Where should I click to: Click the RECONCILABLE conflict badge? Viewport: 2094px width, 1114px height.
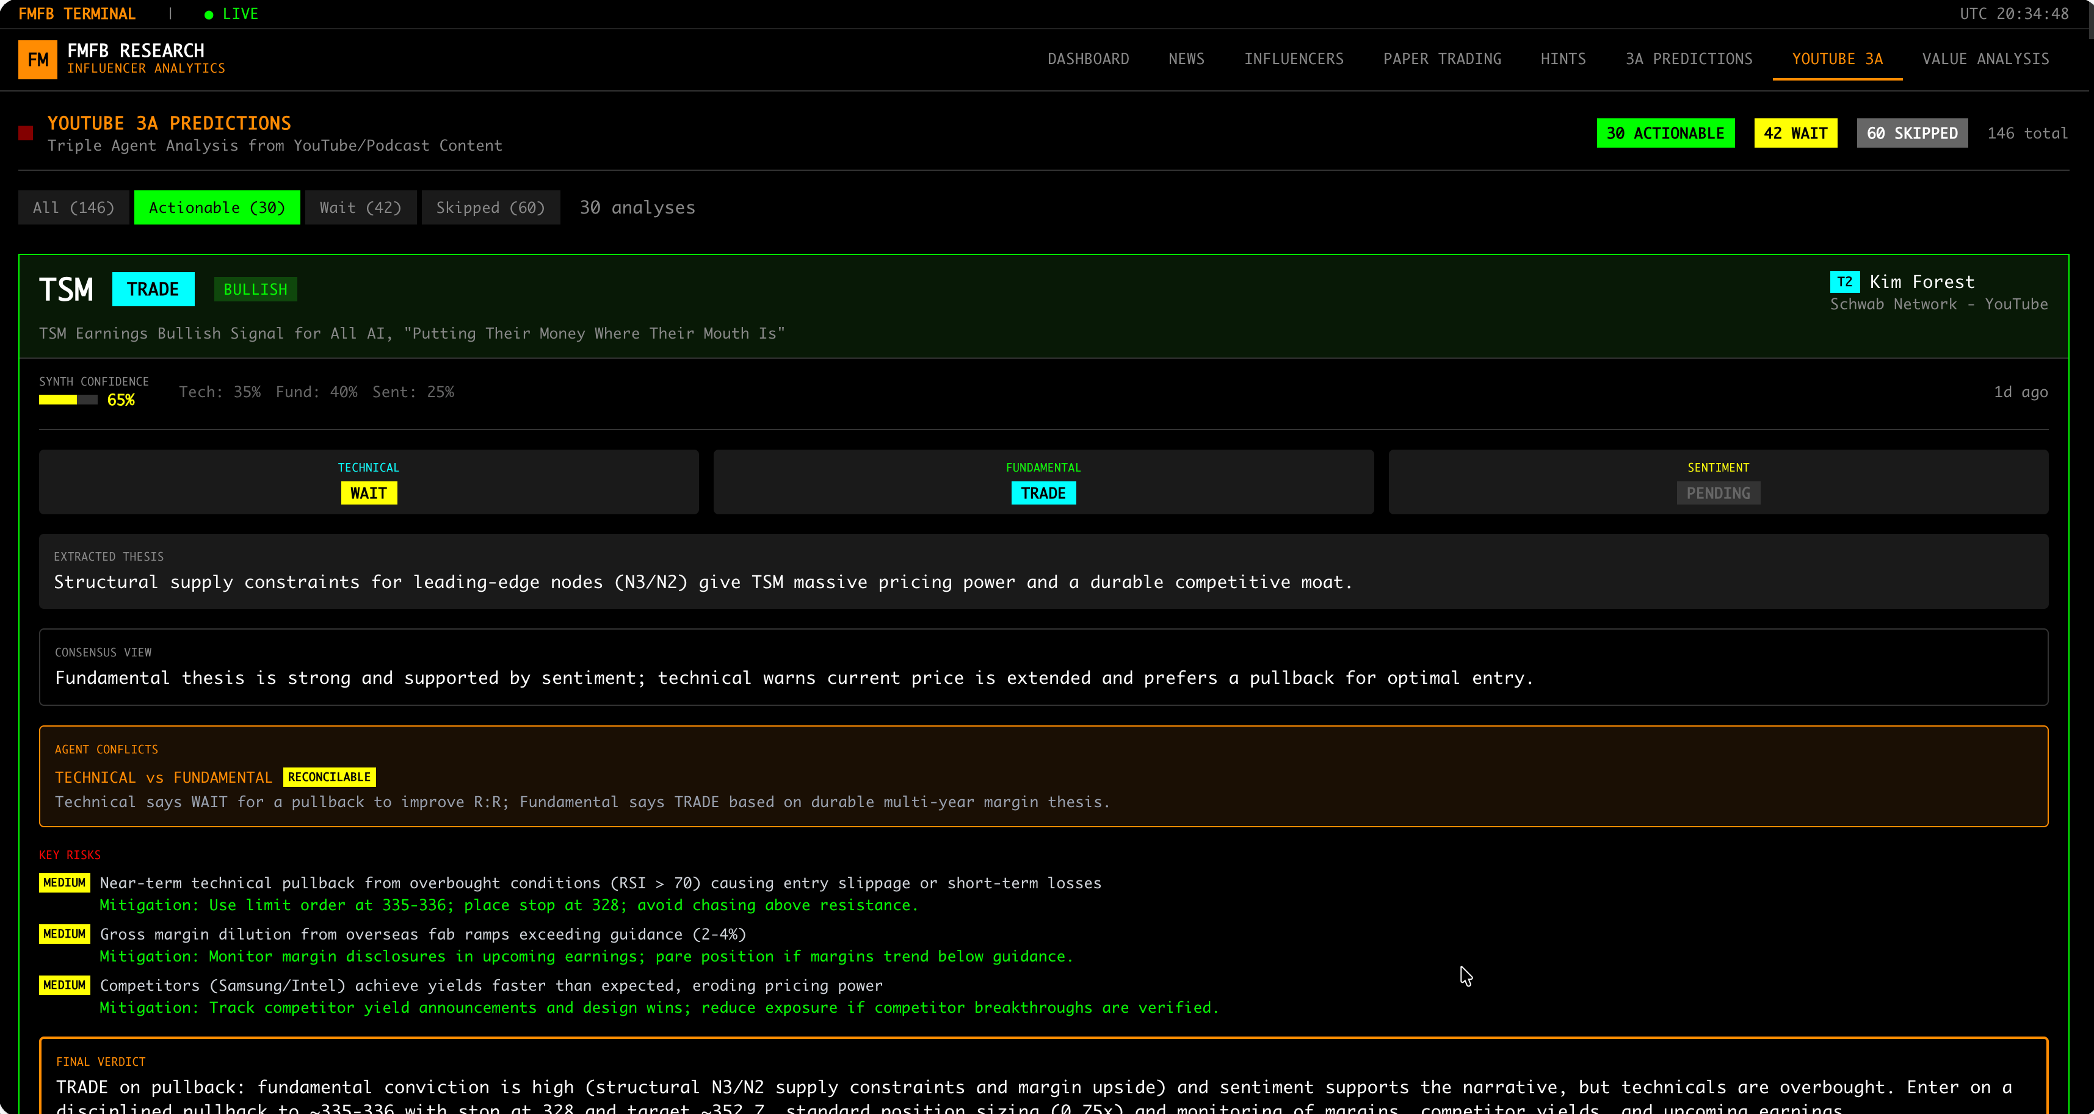pyautogui.click(x=329, y=777)
